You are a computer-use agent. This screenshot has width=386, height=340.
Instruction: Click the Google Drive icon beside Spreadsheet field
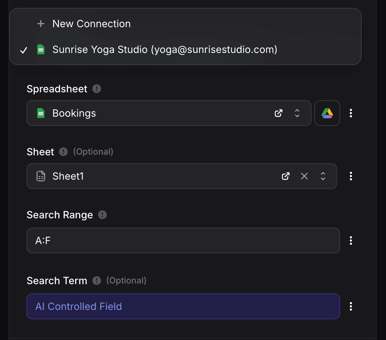tap(327, 113)
